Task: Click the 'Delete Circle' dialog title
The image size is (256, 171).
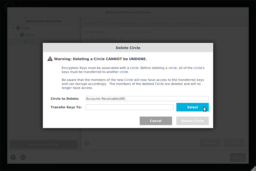Action: 128,48
